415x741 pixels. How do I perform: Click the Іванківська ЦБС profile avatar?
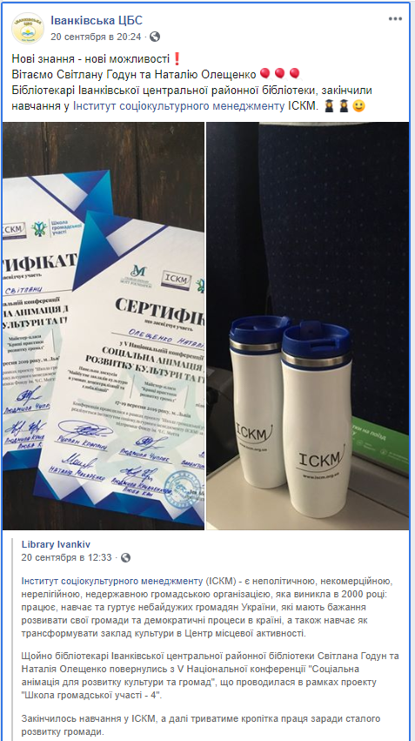[28, 28]
